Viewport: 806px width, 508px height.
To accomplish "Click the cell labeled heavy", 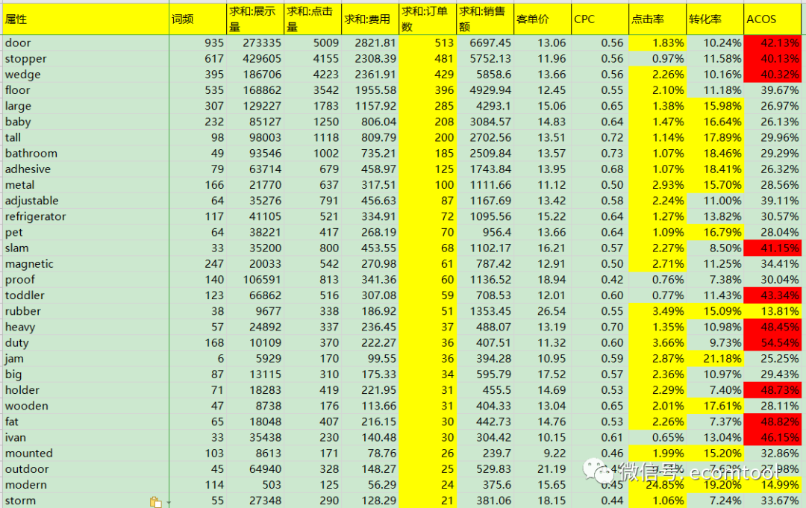I will tap(85, 327).
